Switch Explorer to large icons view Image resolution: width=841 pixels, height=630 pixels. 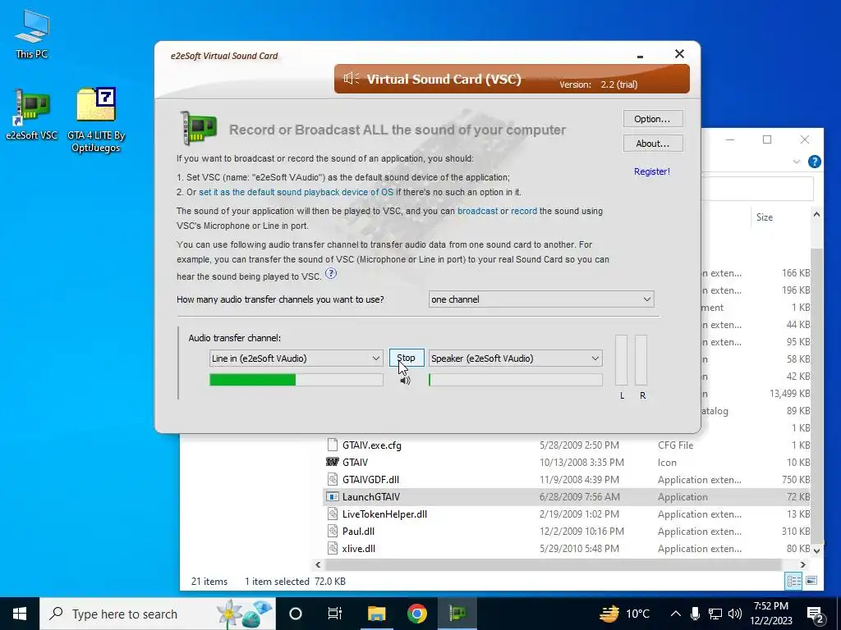pyautogui.click(x=811, y=581)
